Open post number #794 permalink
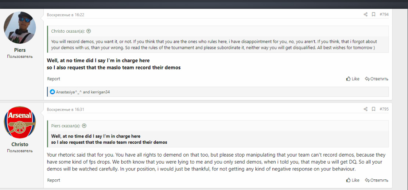 click(384, 14)
